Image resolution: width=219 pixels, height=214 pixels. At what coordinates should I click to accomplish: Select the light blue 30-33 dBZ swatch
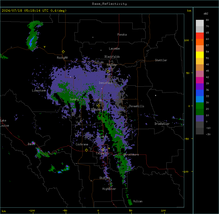pos(200,99)
